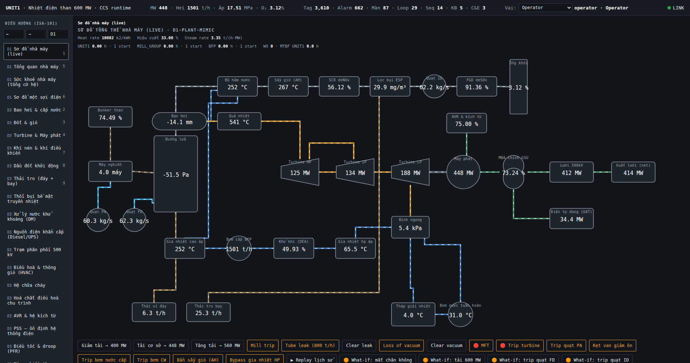Open Trạm phân phối 500 kV display
Screen dimensions: 690x363
pos(36,252)
